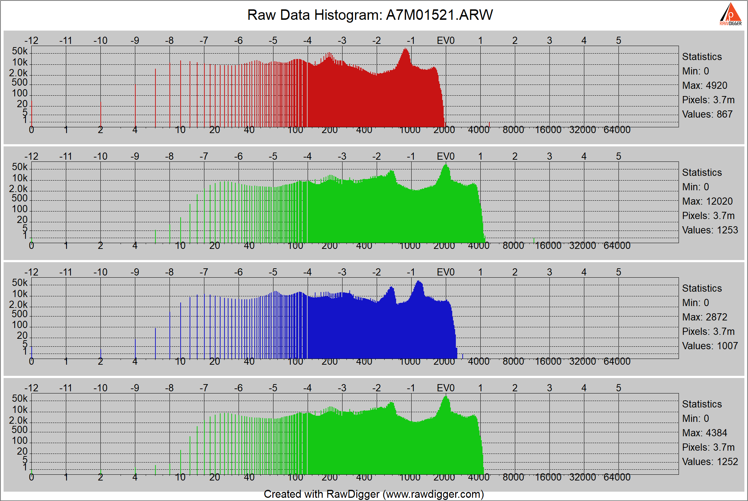Select the Max: 12020 value in green statistics
The width and height of the screenshot is (748, 501).
(x=707, y=201)
